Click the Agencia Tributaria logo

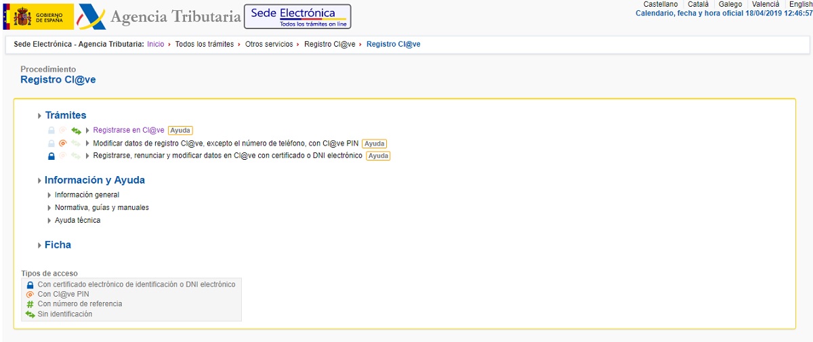[160, 16]
